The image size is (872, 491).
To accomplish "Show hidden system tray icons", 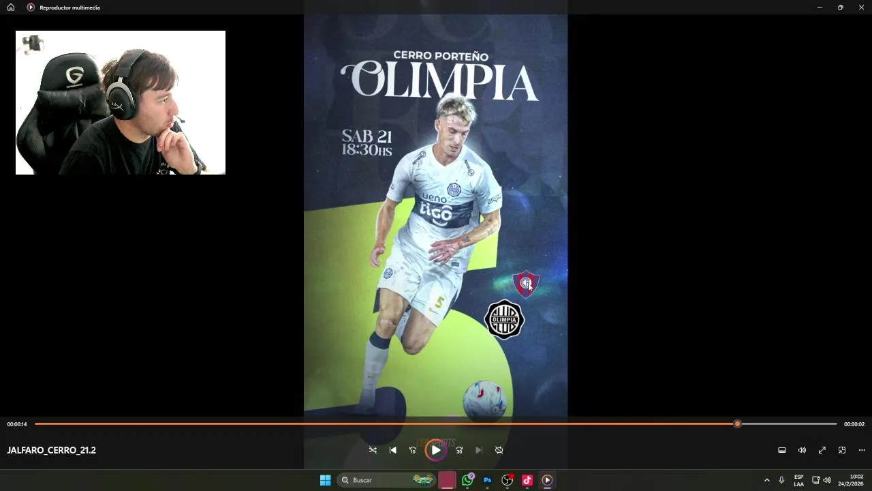I will click(767, 480).
